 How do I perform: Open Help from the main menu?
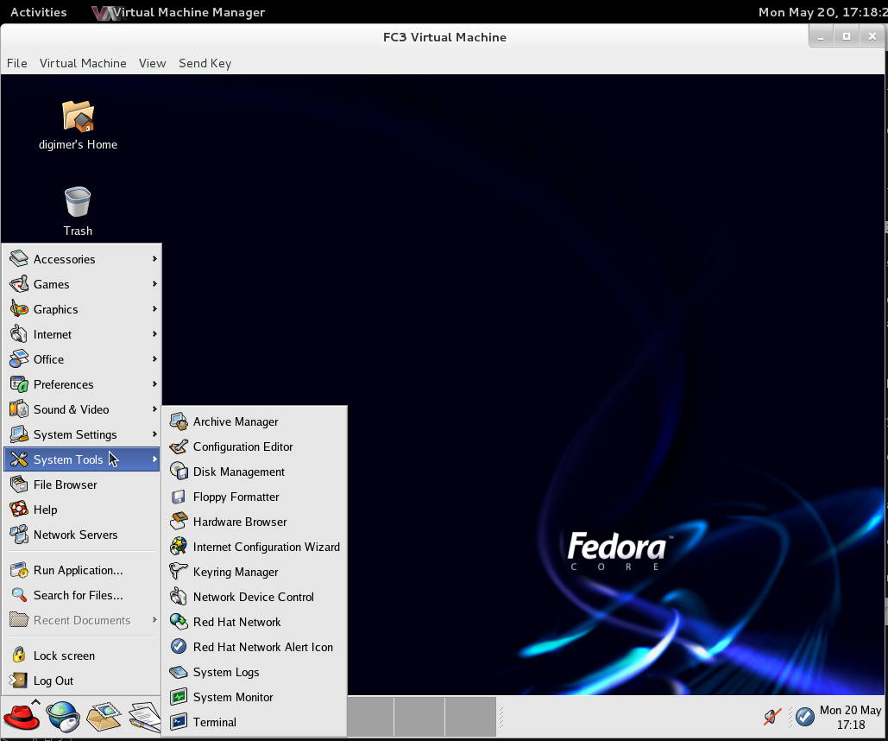[x=82, y=510]
